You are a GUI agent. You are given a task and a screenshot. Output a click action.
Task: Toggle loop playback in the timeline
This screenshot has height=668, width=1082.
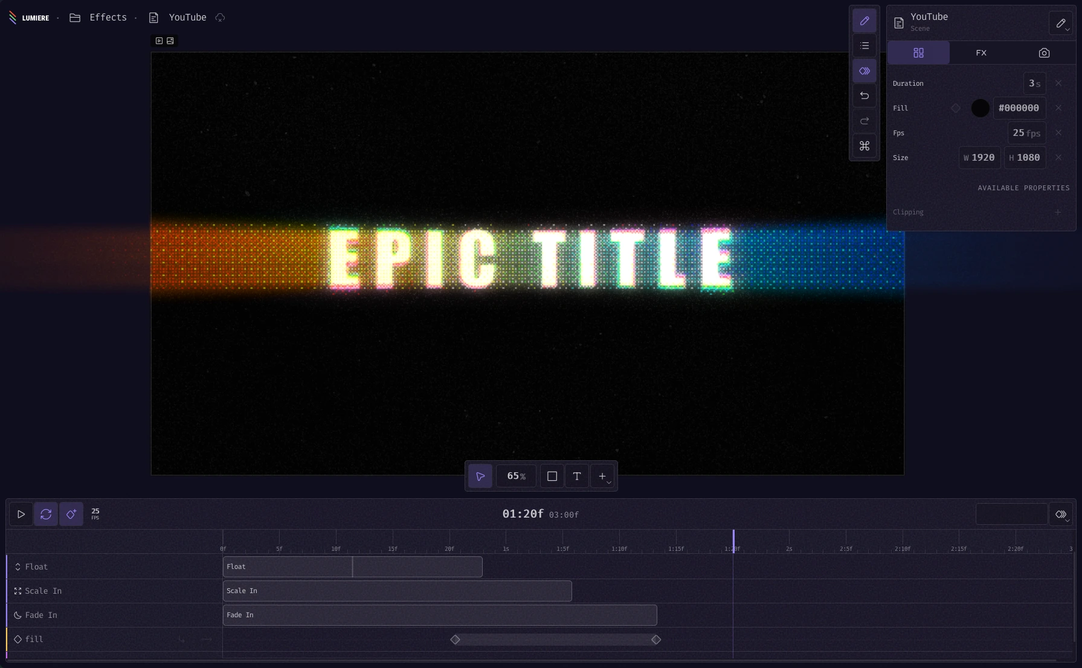point(46,514)
